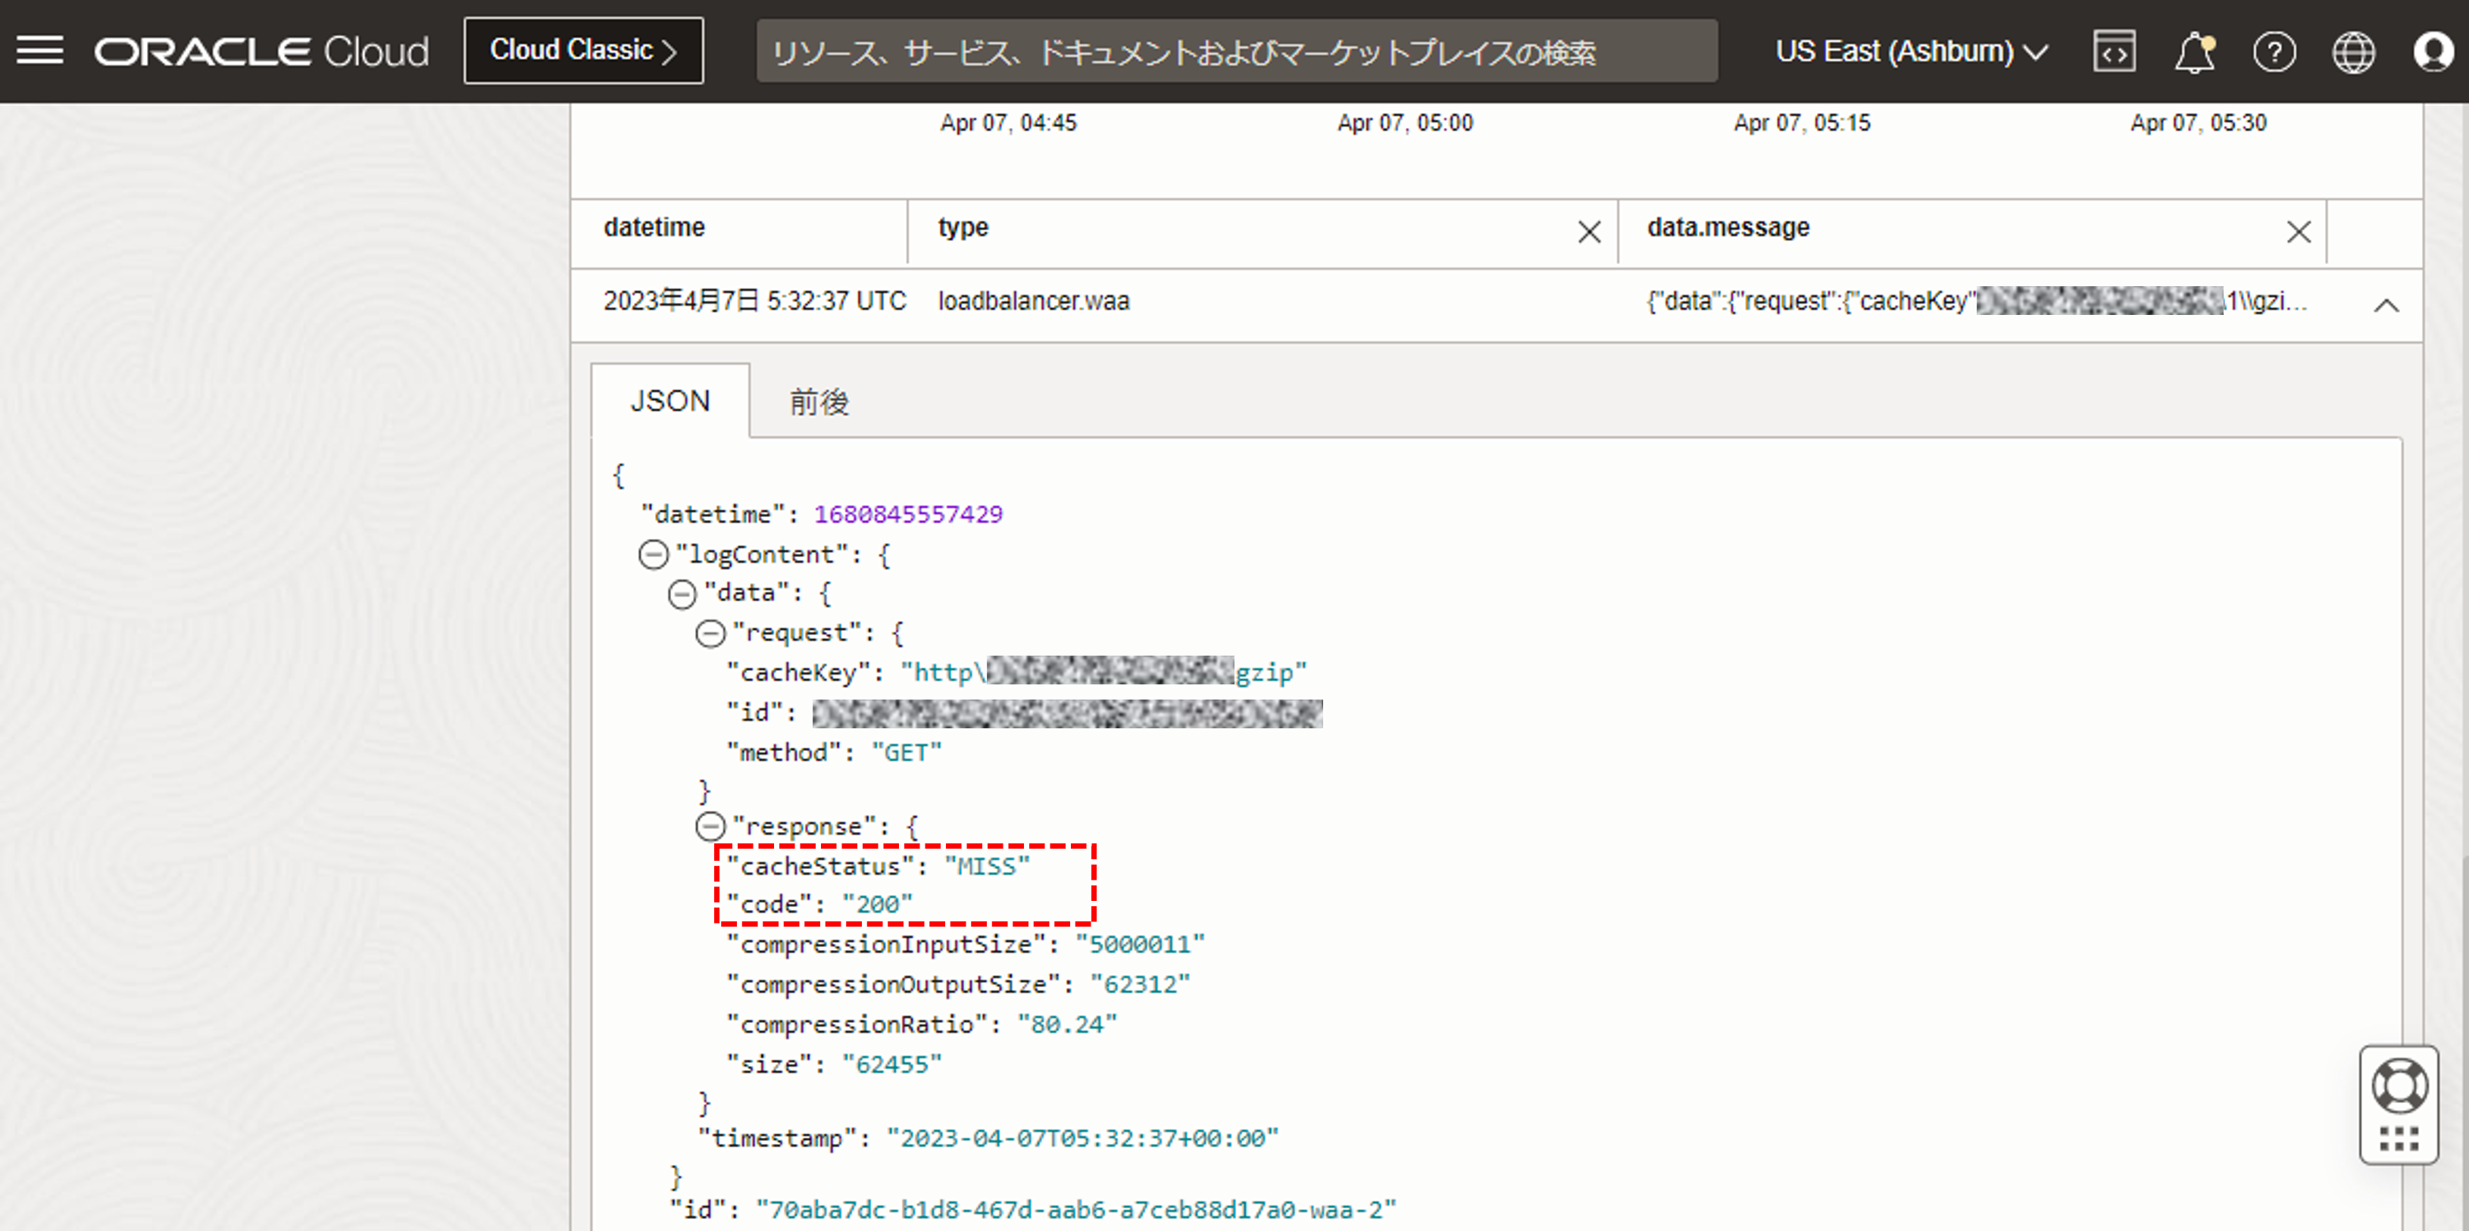Focus the resource search field
Screen dimensions: 2469x1231
click(x=1237, y=51)
